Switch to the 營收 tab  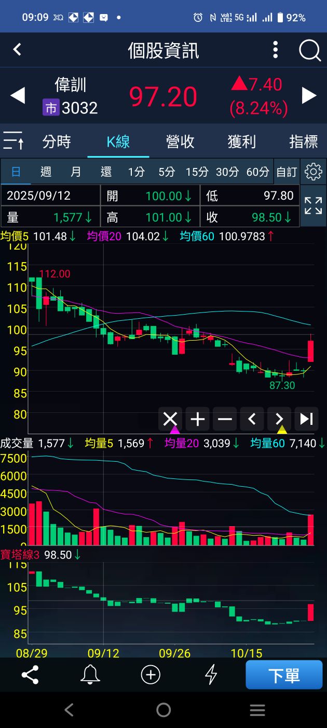(x=180, y=141)
